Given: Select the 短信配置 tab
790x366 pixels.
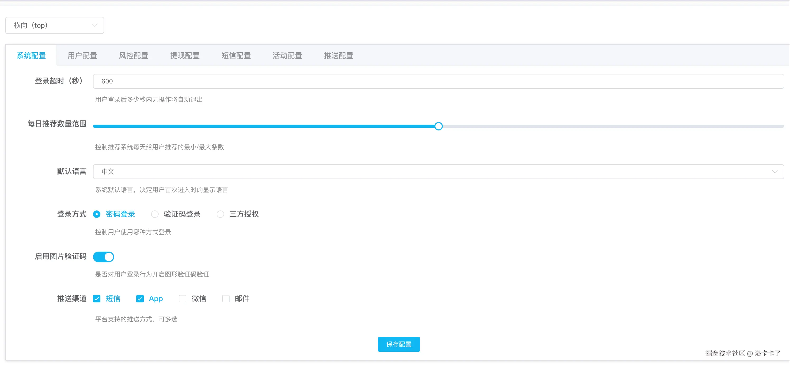Looking at the screenshot, I should click(x=236, y=55).
